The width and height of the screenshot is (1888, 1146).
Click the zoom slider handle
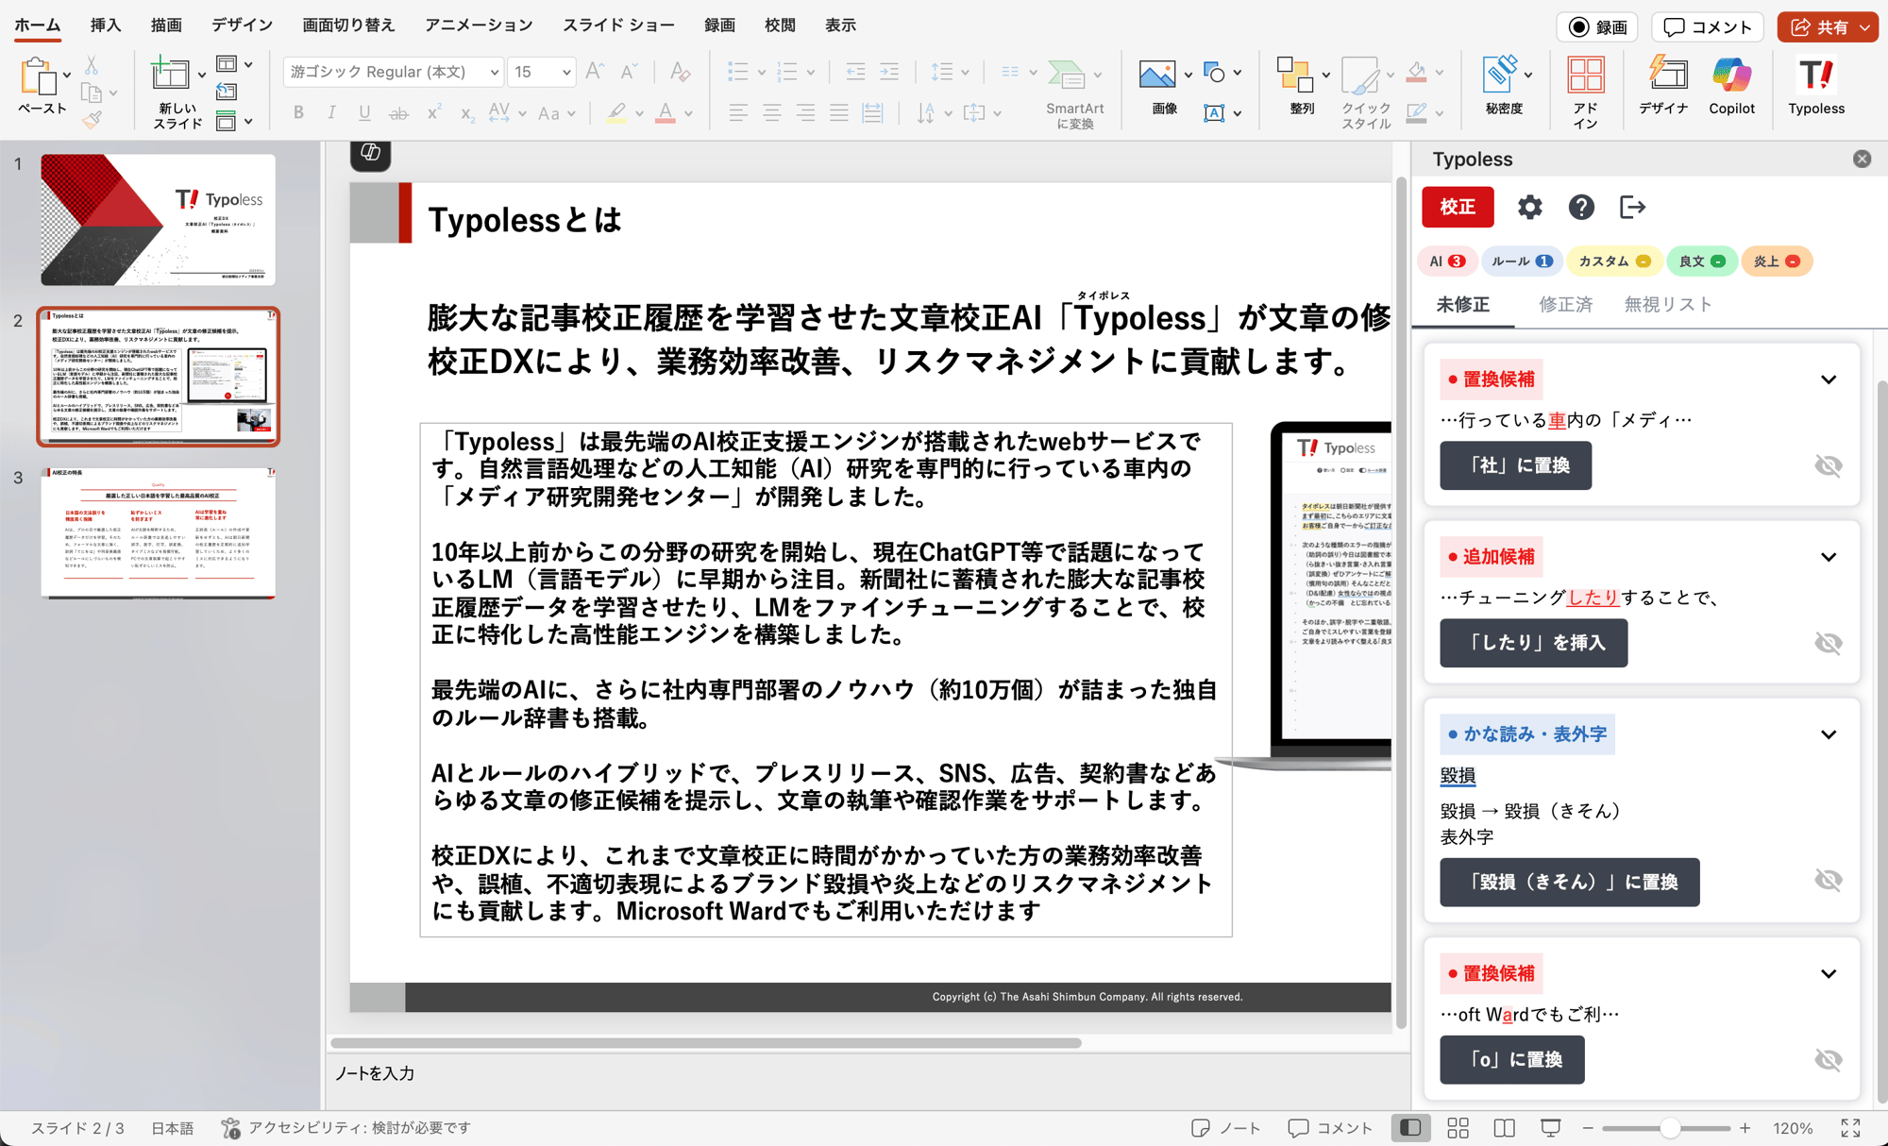click(x=1669, y=1128)
